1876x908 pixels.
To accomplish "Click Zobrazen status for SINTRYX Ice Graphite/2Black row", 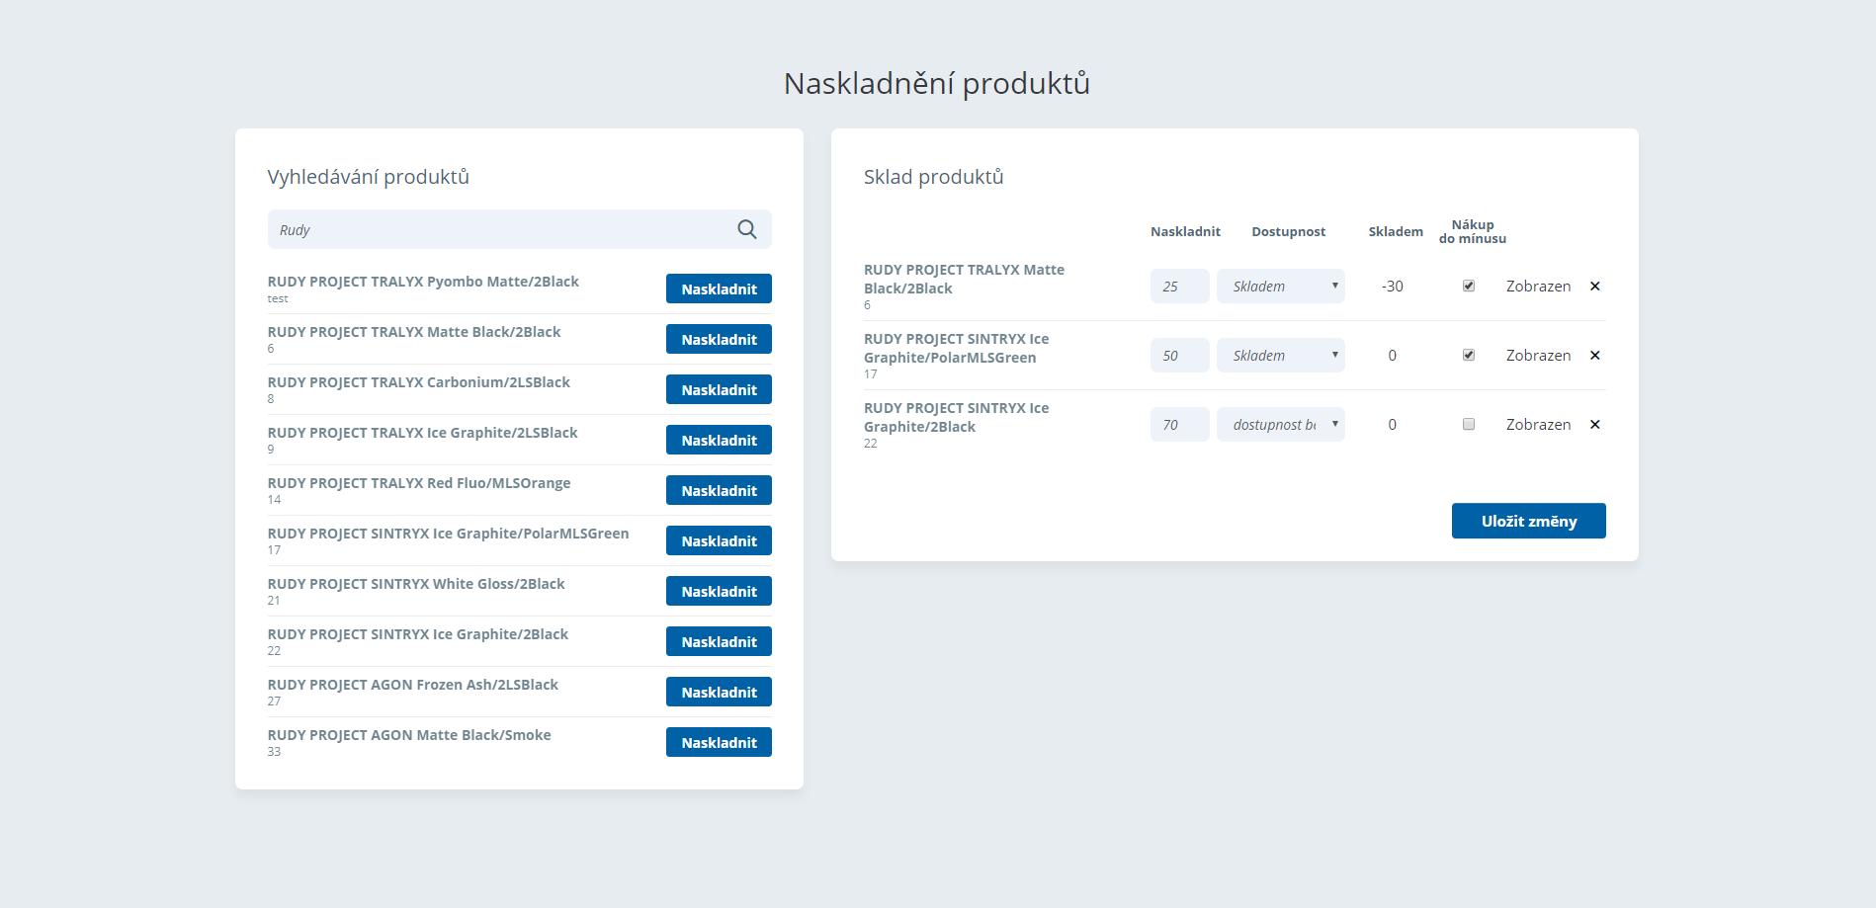I will pos(1538,425).
